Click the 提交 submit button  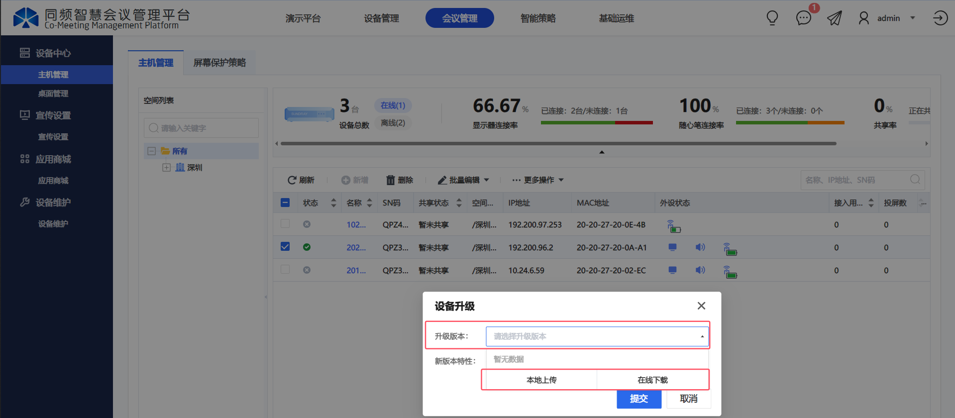[x=638, y=399]
